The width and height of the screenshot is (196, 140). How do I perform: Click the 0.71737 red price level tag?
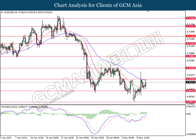190,26
